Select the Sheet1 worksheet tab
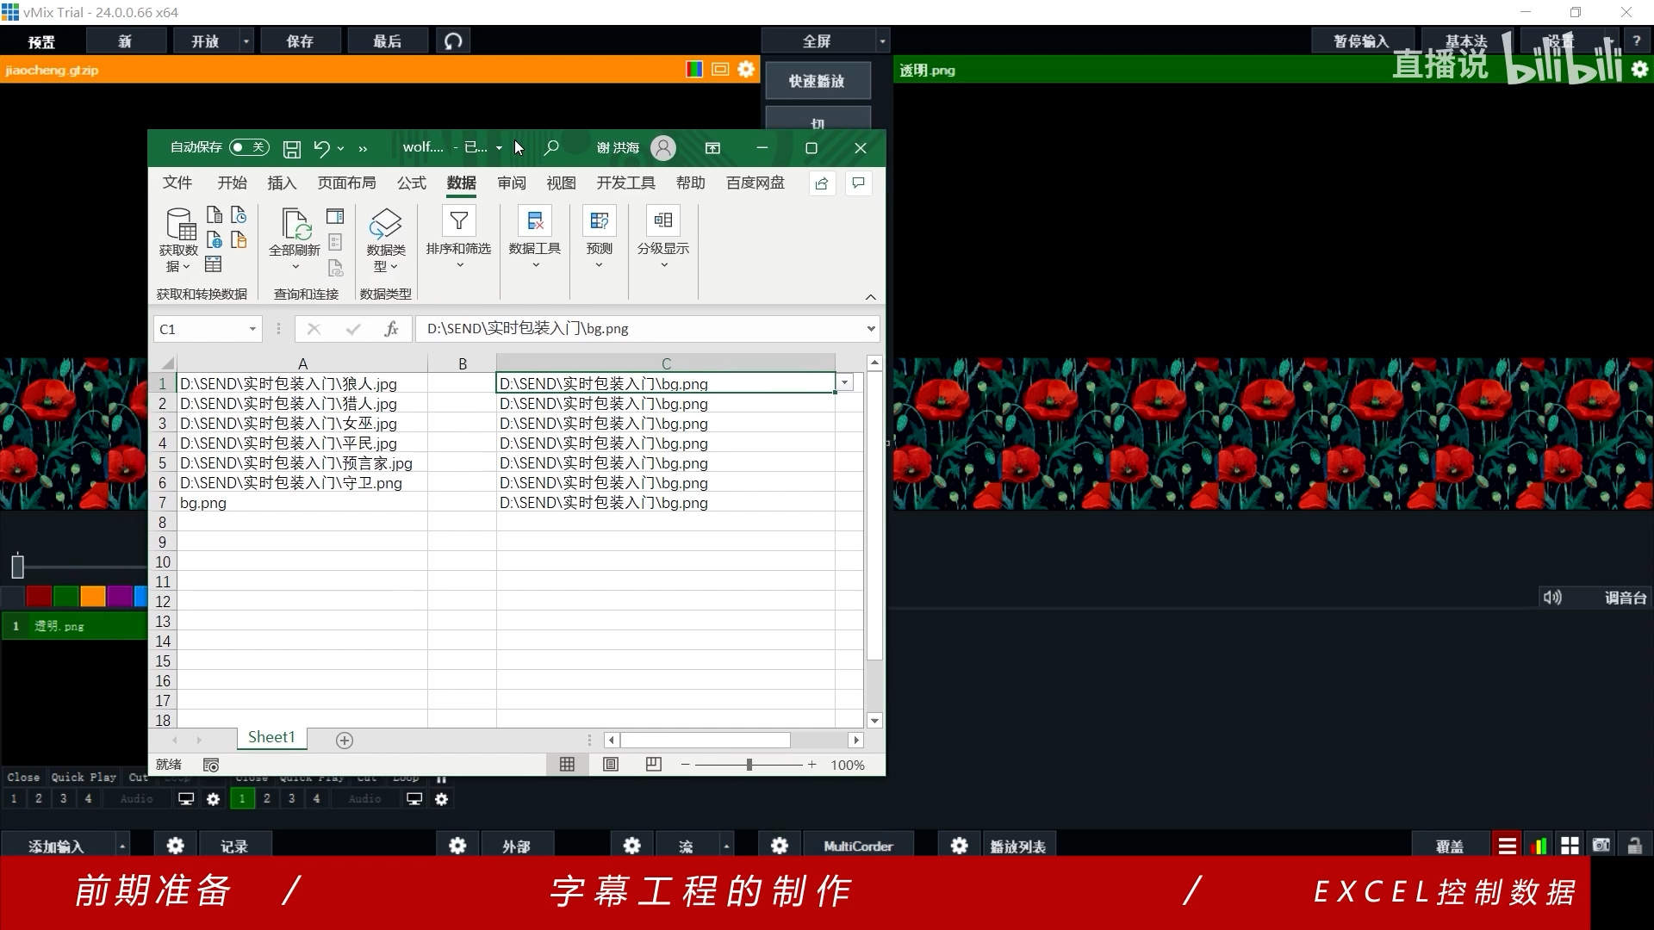 [x=270, y=737]
